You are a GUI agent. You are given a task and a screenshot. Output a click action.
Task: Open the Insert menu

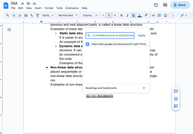point(38,8)
